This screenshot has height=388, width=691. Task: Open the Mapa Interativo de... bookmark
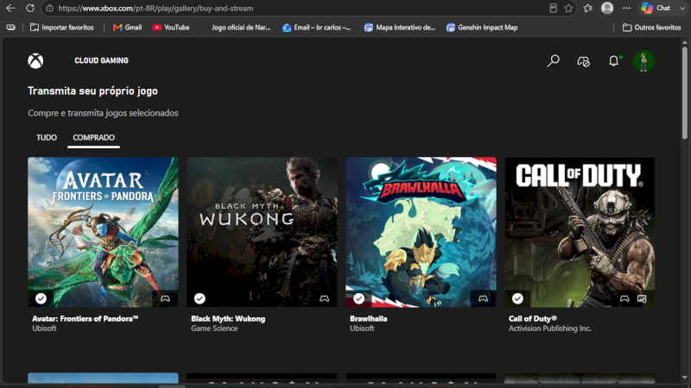pyautogui.click(x=400, y=28)
